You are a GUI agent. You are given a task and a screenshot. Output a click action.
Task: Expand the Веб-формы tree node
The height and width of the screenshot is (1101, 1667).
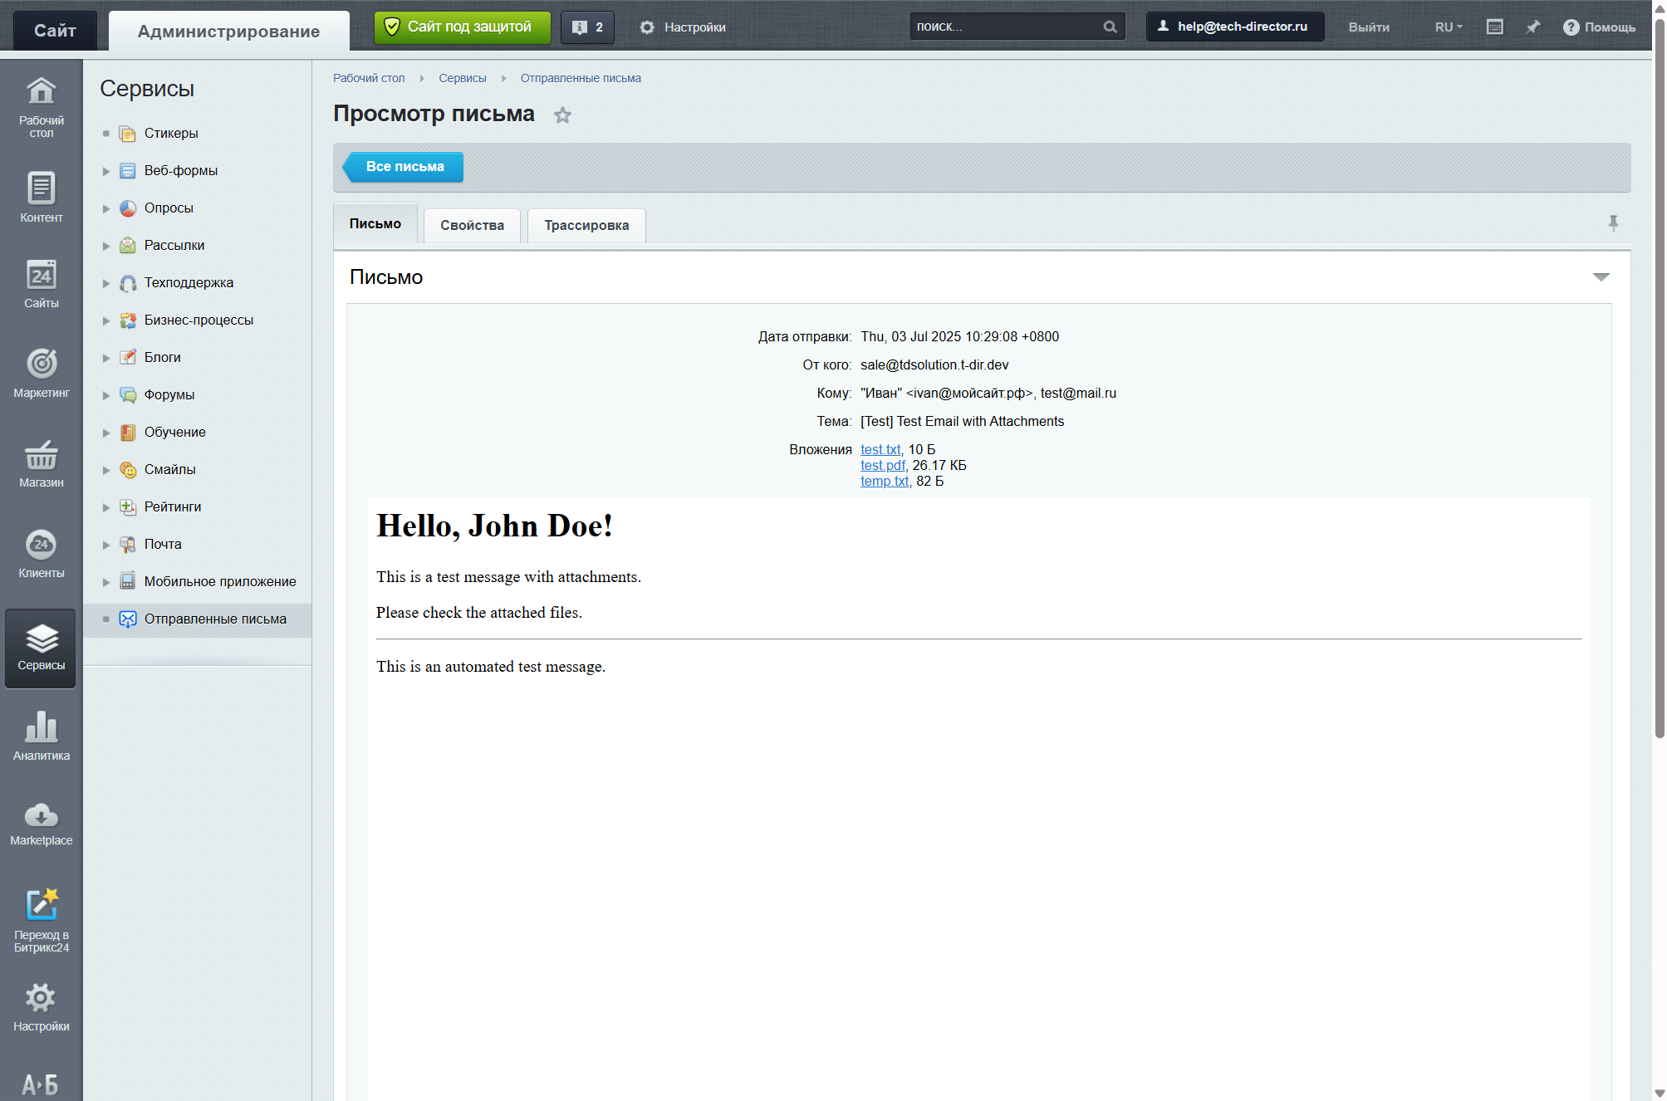click(x=106, y=171)
